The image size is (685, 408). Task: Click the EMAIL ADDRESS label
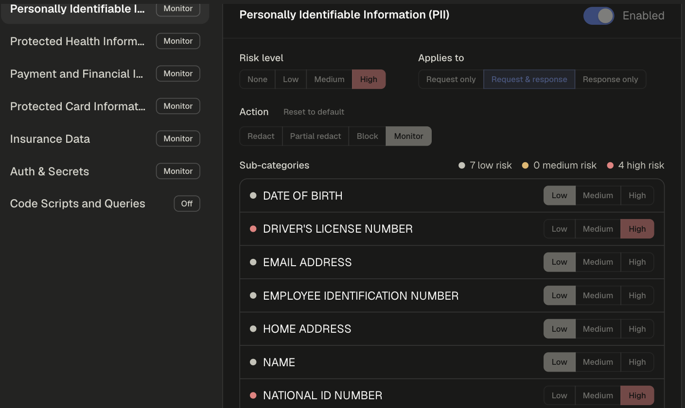click(x=307, y=262)
